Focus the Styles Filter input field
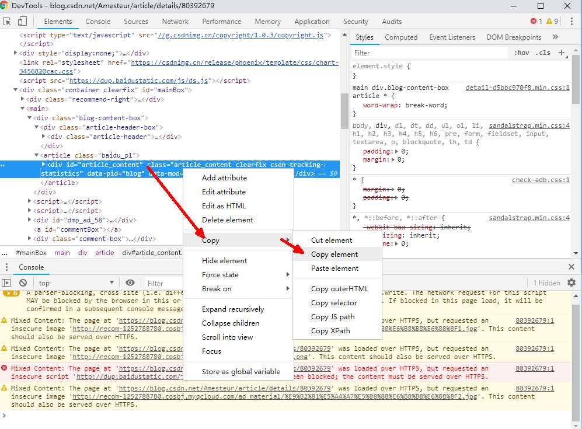 coord(430,53)
